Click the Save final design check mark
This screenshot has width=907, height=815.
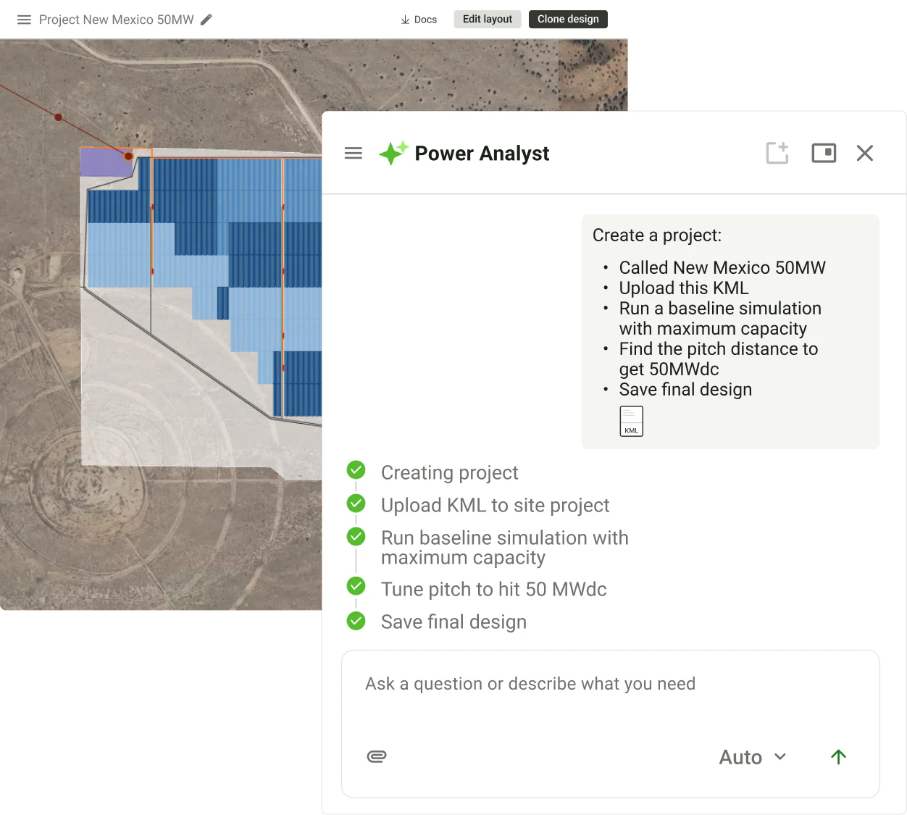(x=356, y=621)
